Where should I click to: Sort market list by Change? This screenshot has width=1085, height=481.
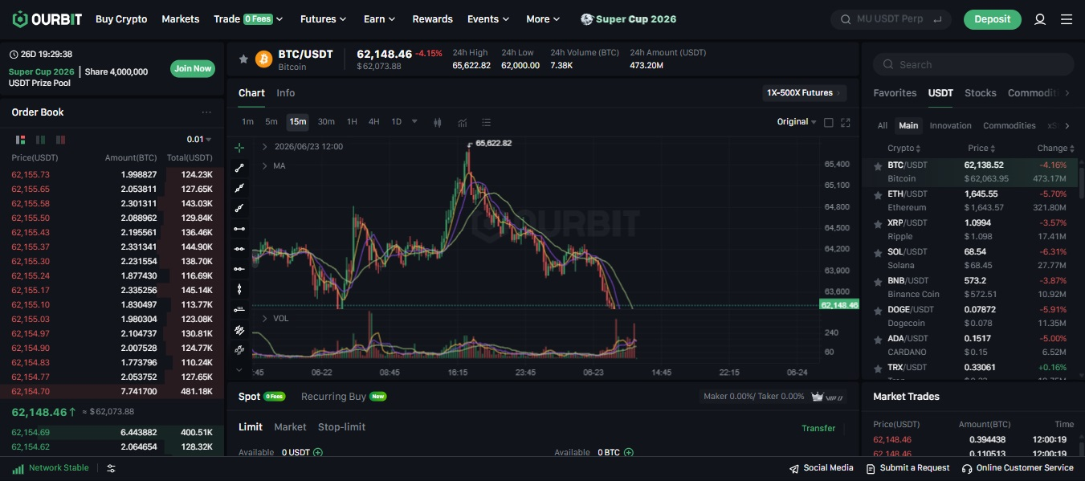click(x=1054, y=149)
